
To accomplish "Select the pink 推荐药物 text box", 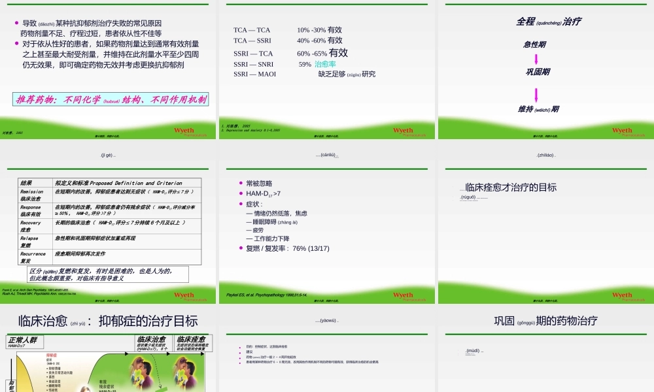I will click(x=111, y=101).
